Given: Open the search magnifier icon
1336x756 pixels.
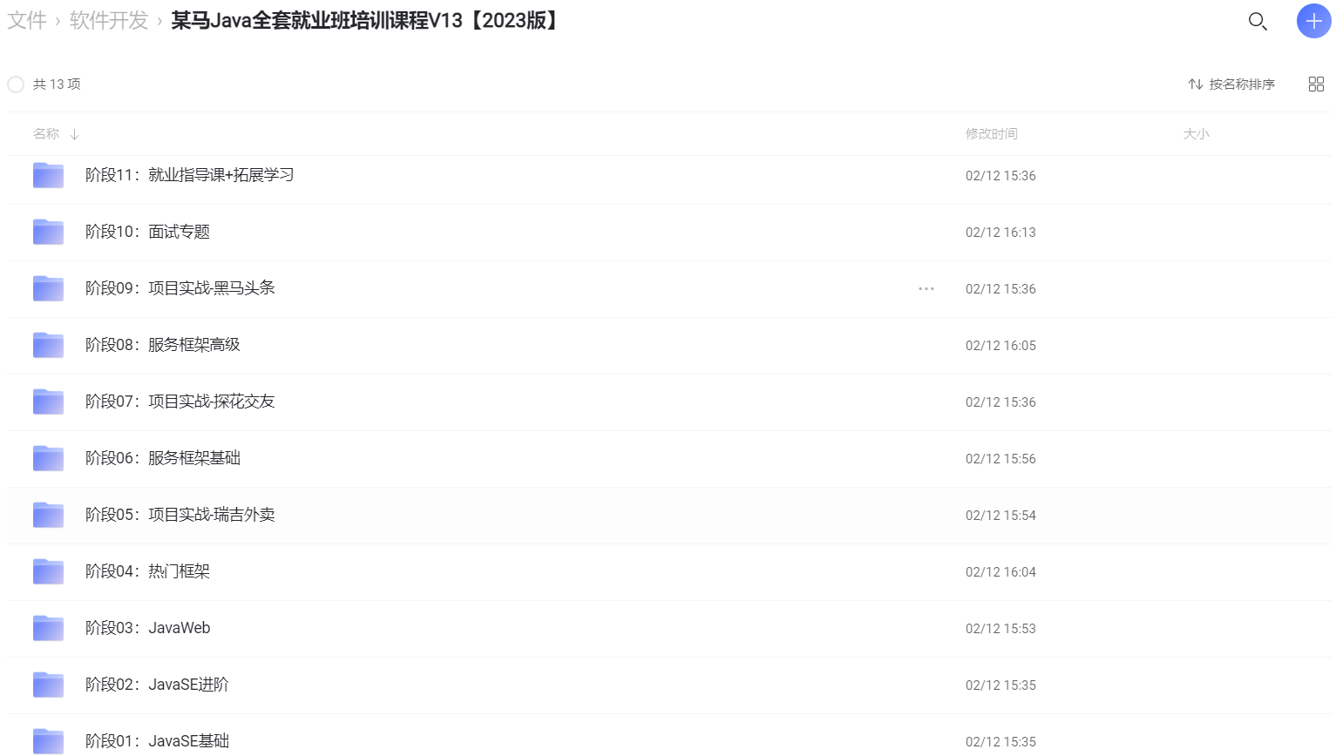Looking at the screenshot, I should click(1257, 21).
